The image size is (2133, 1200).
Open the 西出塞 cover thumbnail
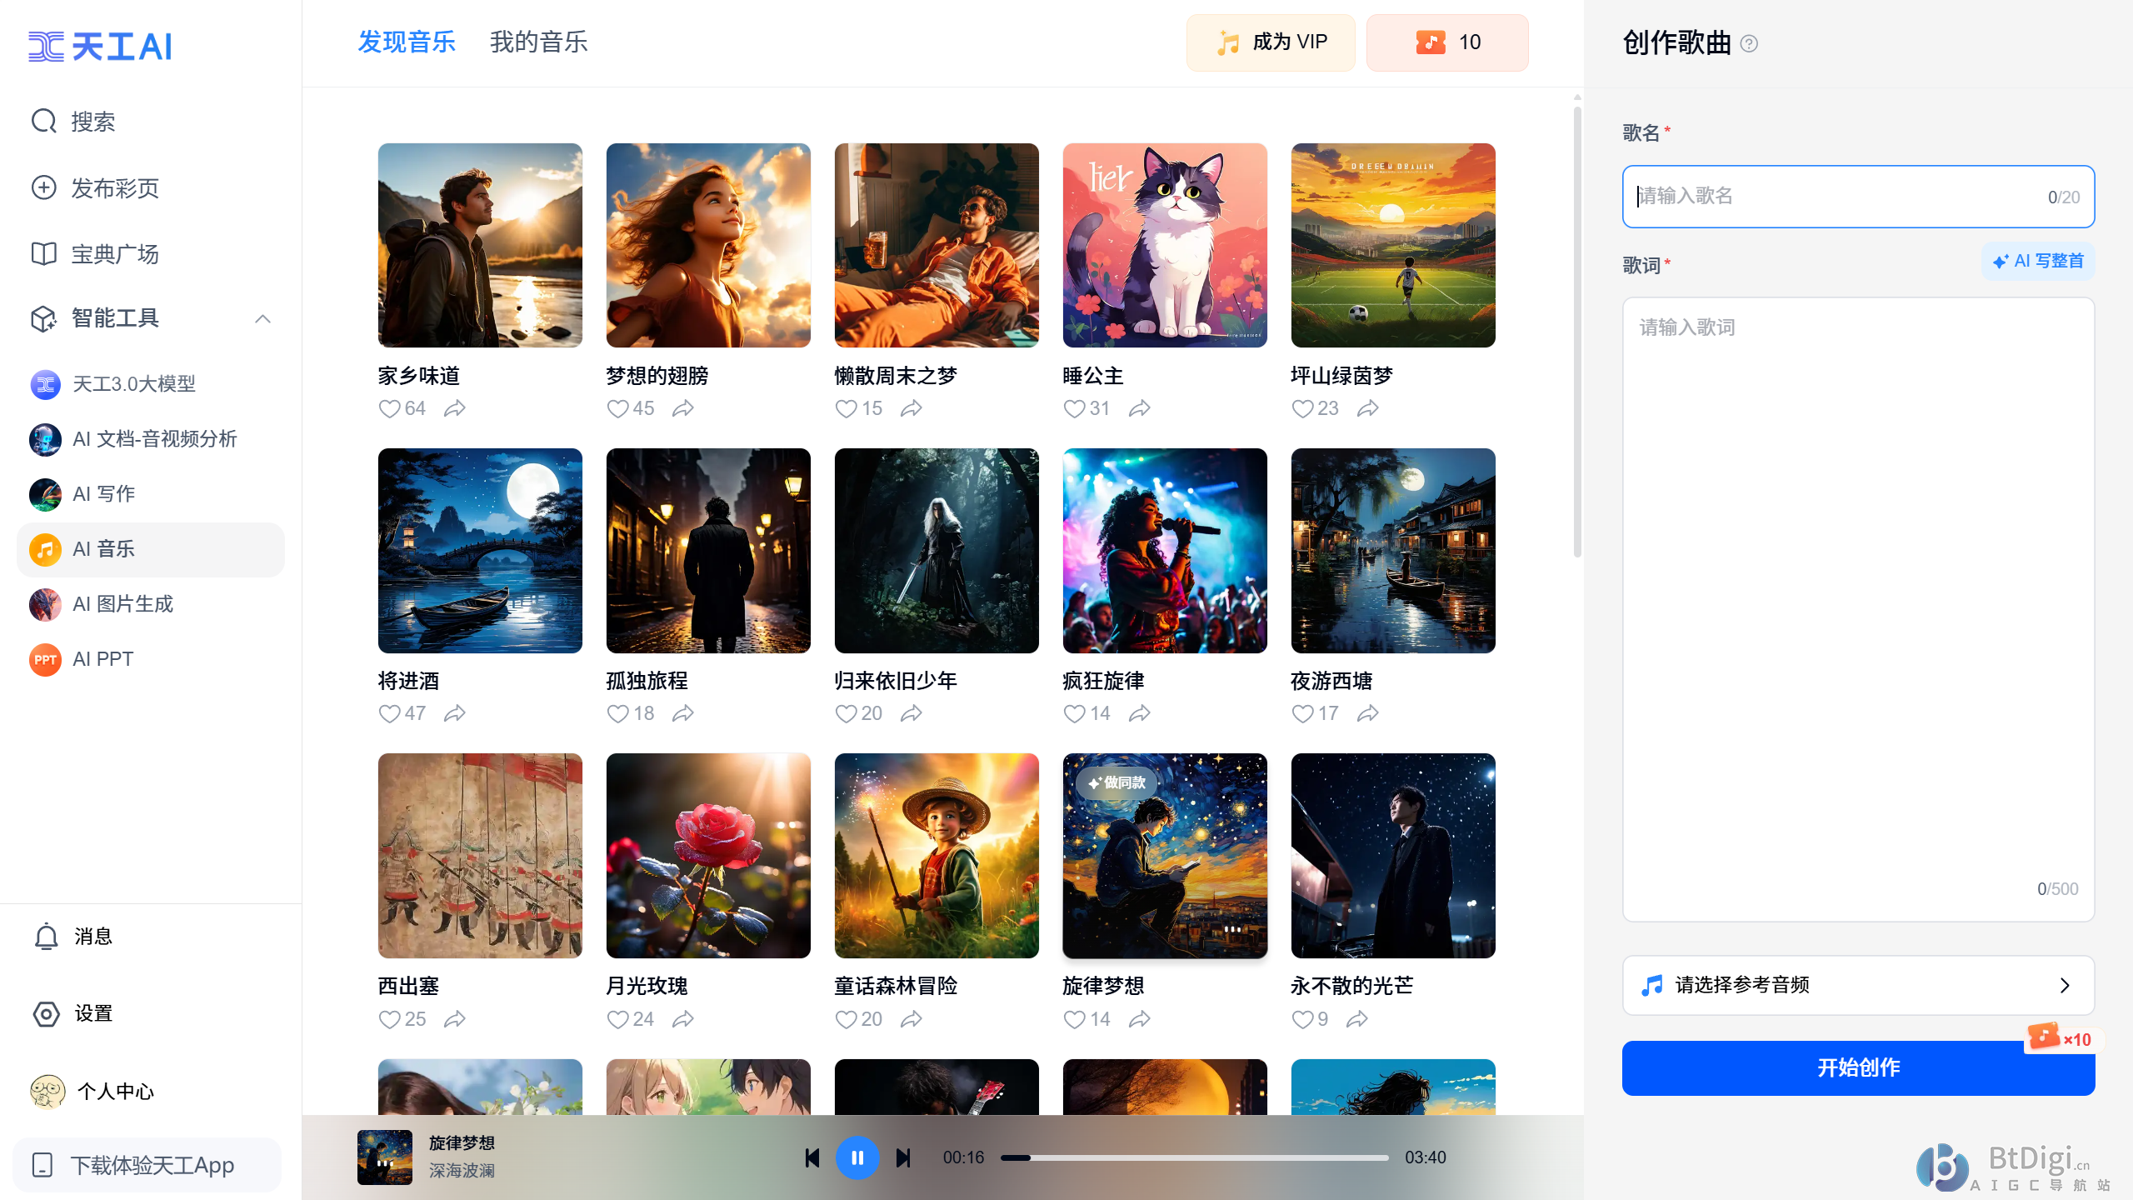(480, 856)
